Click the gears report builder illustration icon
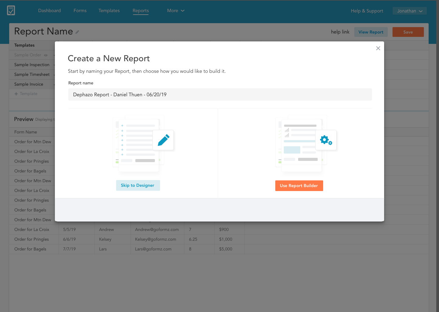The width and height of the screenshot is (439, 312). coord(326,140)
